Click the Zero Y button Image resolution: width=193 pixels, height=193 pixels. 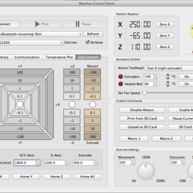pos(165,36)
